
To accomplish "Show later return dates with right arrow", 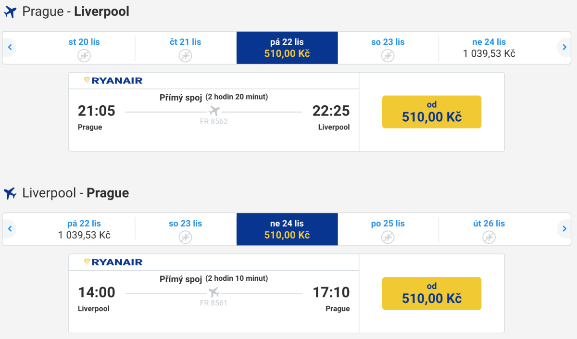I will click(564, 229).
